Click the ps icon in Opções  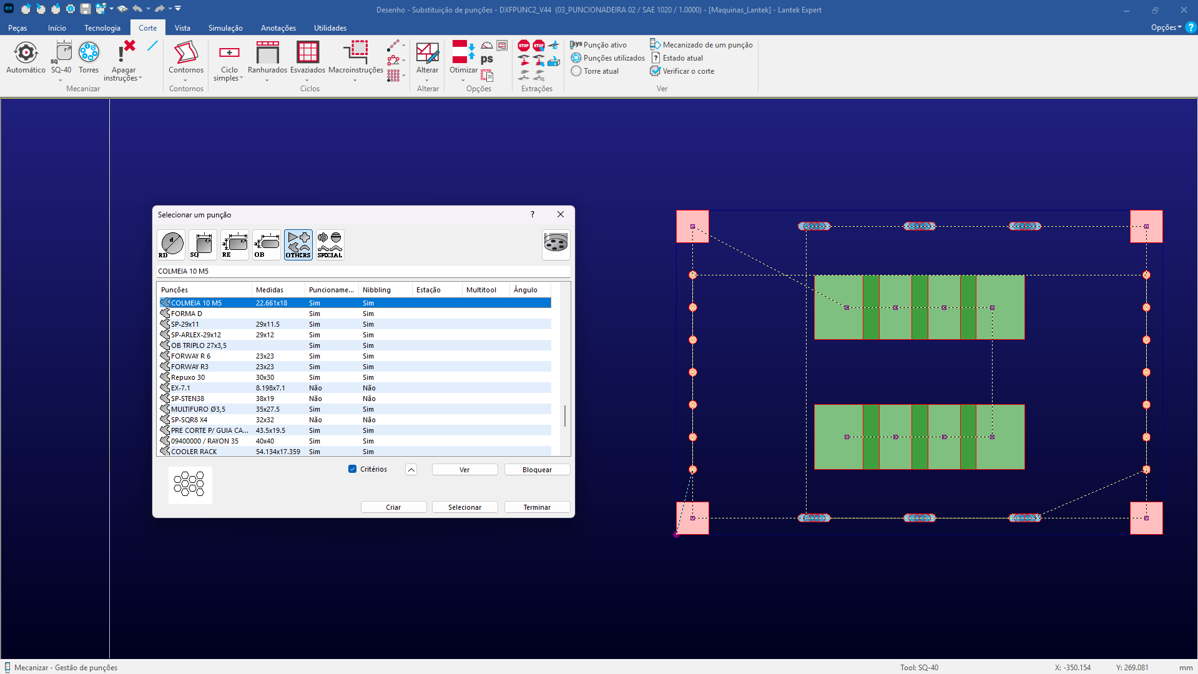click(x=487, y=59)
